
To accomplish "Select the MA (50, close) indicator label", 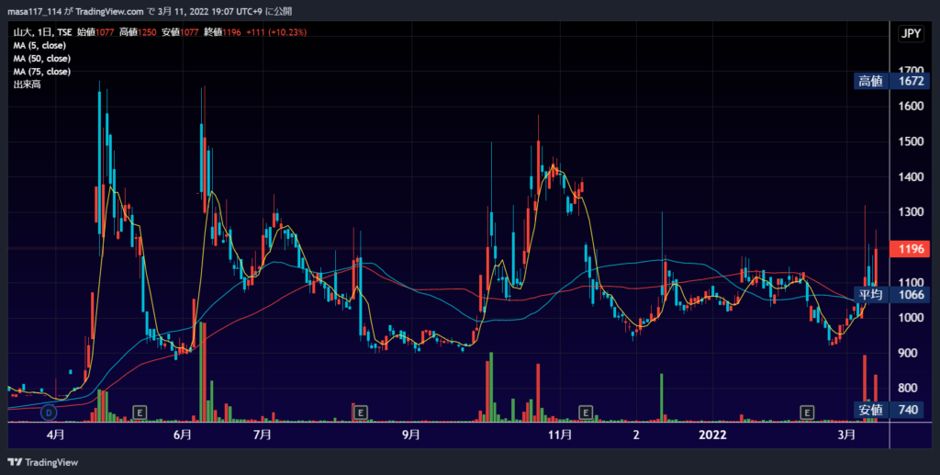I will 42,58.
